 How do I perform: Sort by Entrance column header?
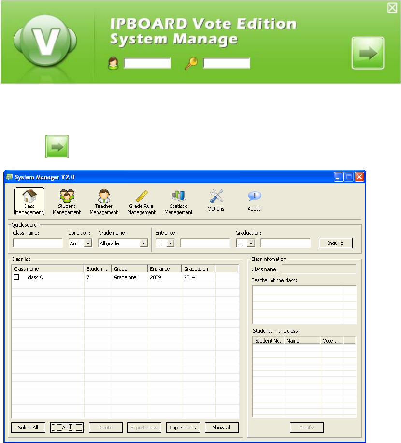(165, 269)
